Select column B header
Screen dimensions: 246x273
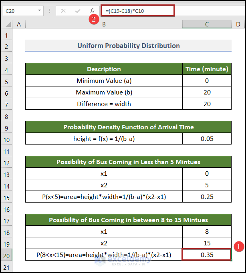104,24
